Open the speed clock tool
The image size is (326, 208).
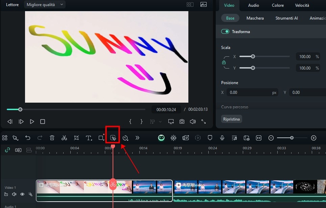pyautogui.click(x=125, y=138)
